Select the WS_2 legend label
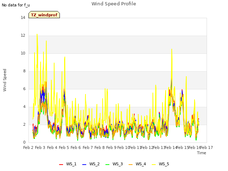The height and width of the screenshot is (171, 228). click(x=94, y=164)
